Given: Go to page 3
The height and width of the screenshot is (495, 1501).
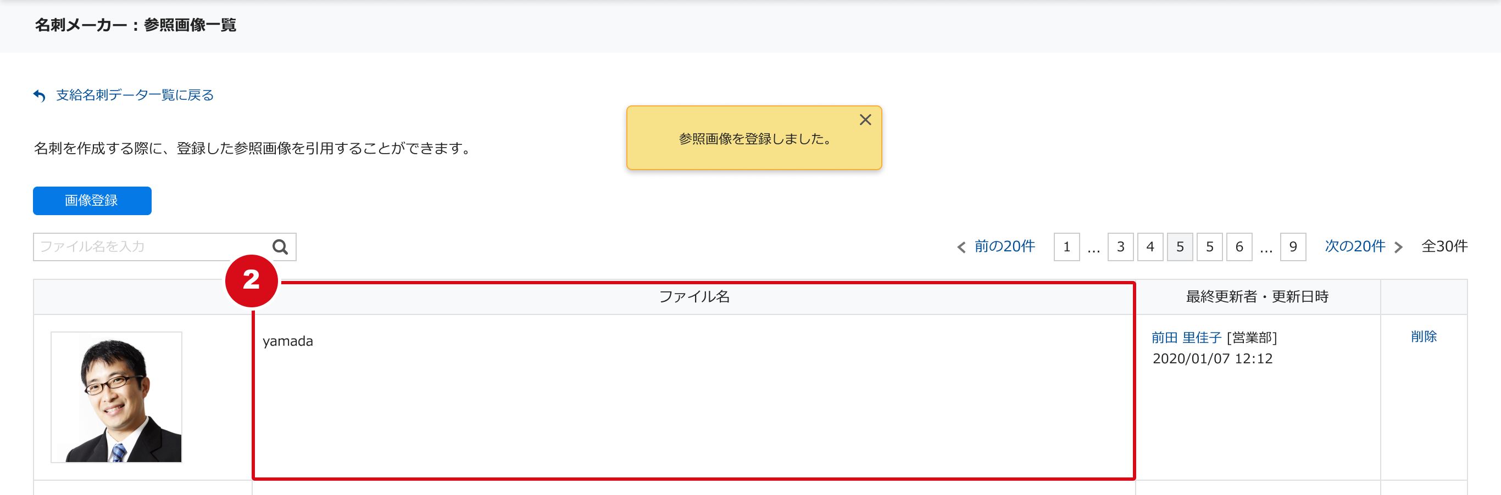Looking at the screenshot, I should [x=1120, y=247].
